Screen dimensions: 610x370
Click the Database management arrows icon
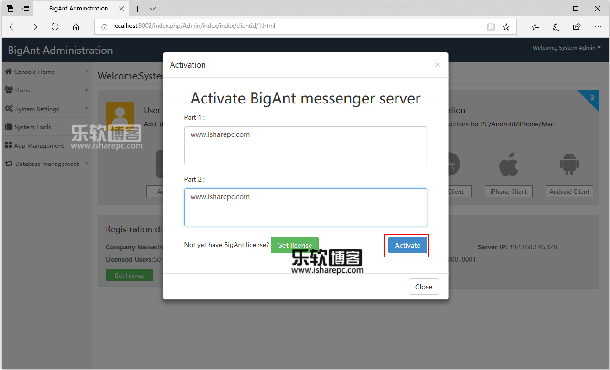coord(9,164)
